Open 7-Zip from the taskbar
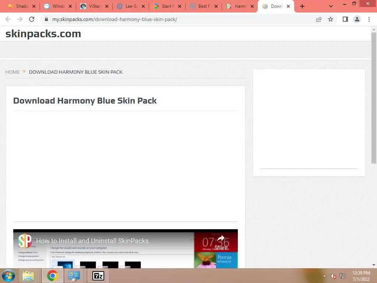Screen dimensions: 377x283 pos(98,276)
